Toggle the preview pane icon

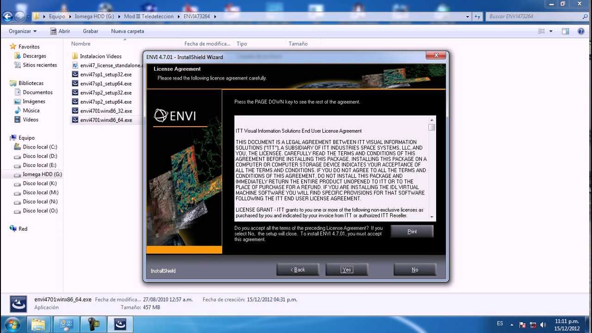(x=565, y=31)
